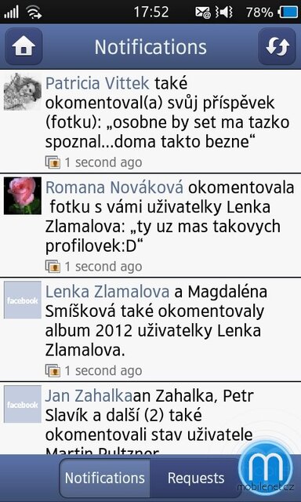Click photo icon under Romana's notification
The height and width of the screenshot is (502, 301).
(x=53, y=267)
